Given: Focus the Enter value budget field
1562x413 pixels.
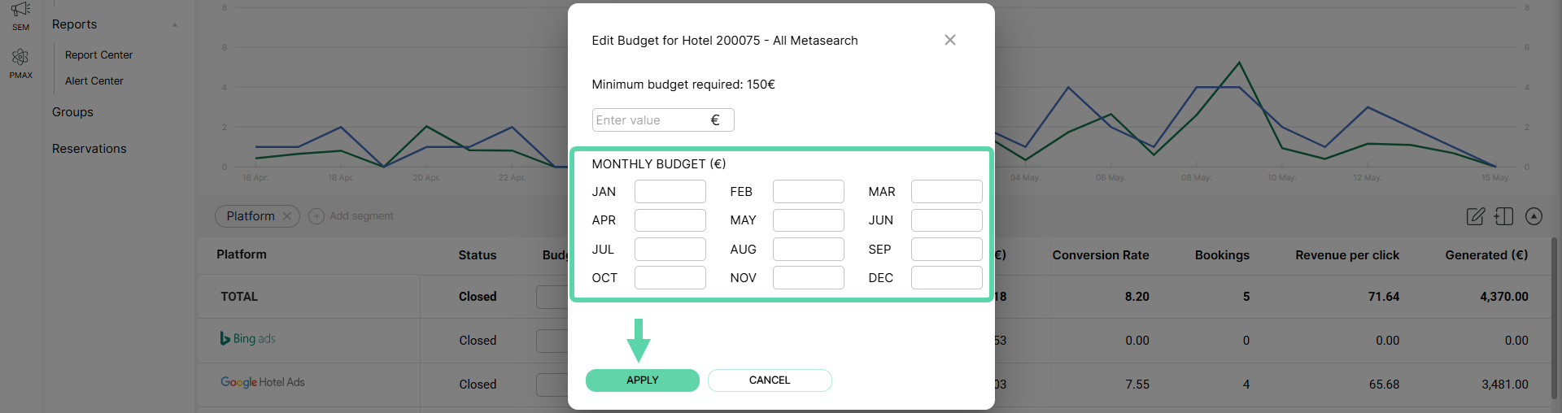Looking at the screenshot, I should tap(663, 120).
